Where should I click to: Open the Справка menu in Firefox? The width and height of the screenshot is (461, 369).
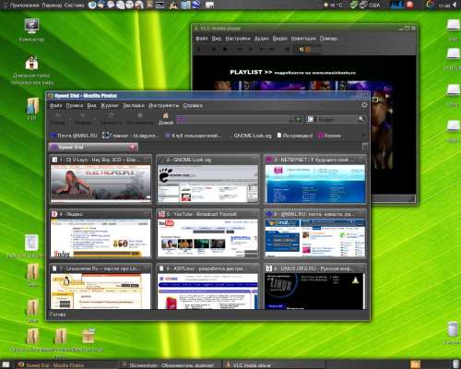click(x=193, y=105)
